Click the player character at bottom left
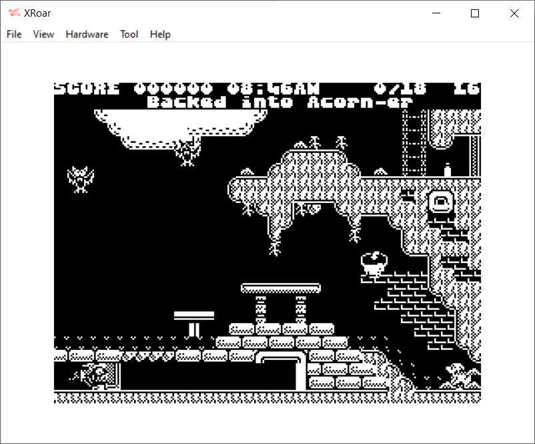 (x=97, y=375)
